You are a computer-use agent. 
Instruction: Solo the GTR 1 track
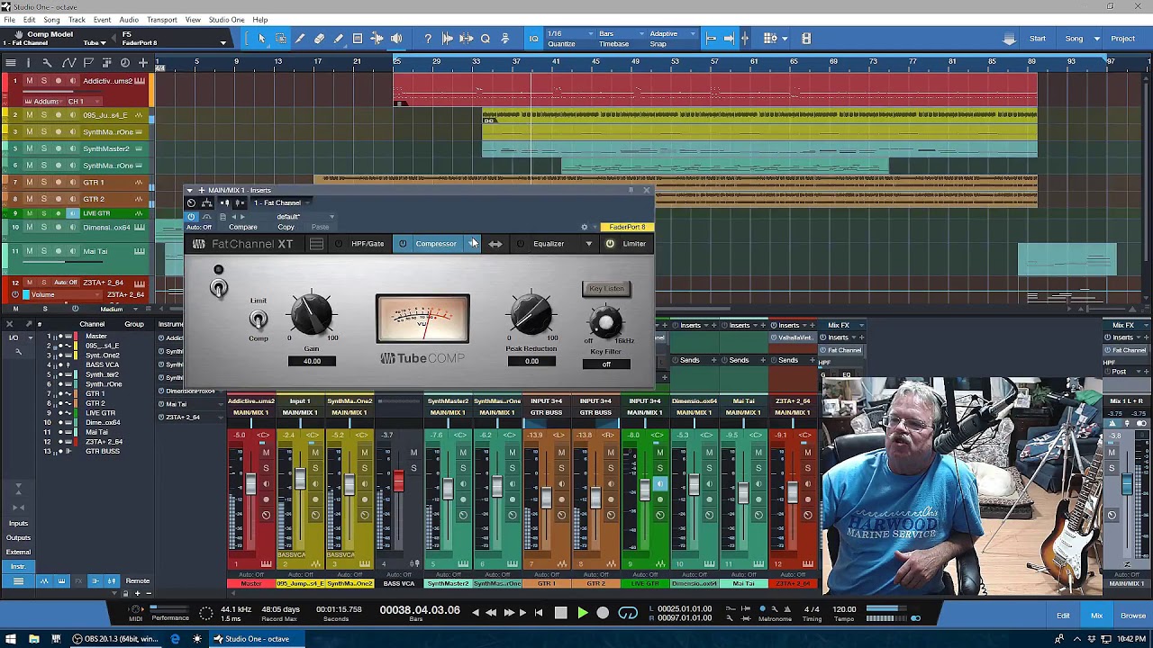pyautogui.click(x=44, y=182)
